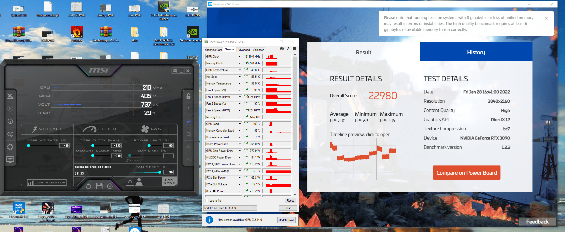
Task: Select the ddu folder on desktop
Action: 135,34
